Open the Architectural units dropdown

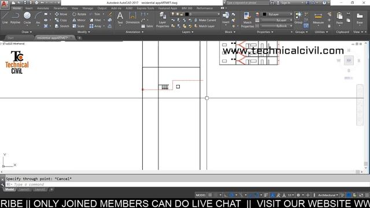click(x=328, y=195)
